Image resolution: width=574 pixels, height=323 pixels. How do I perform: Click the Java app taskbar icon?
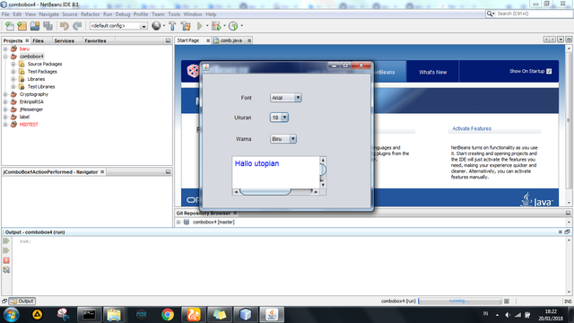tap(272, 315)
